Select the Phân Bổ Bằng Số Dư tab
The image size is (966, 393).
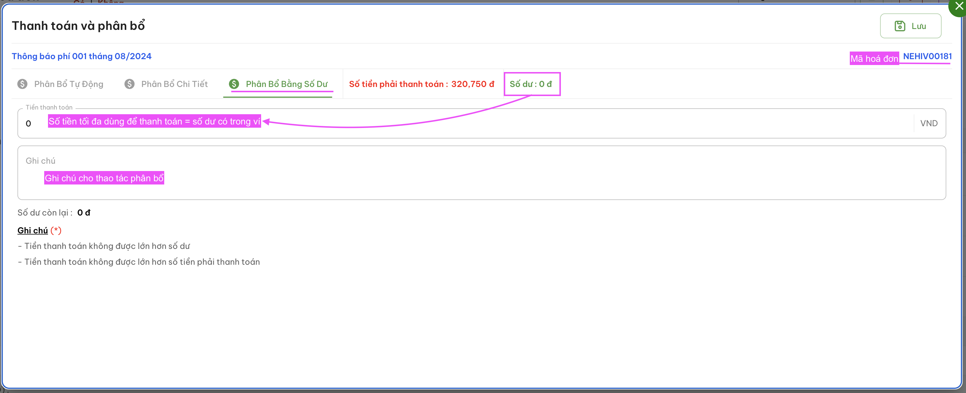278,84
